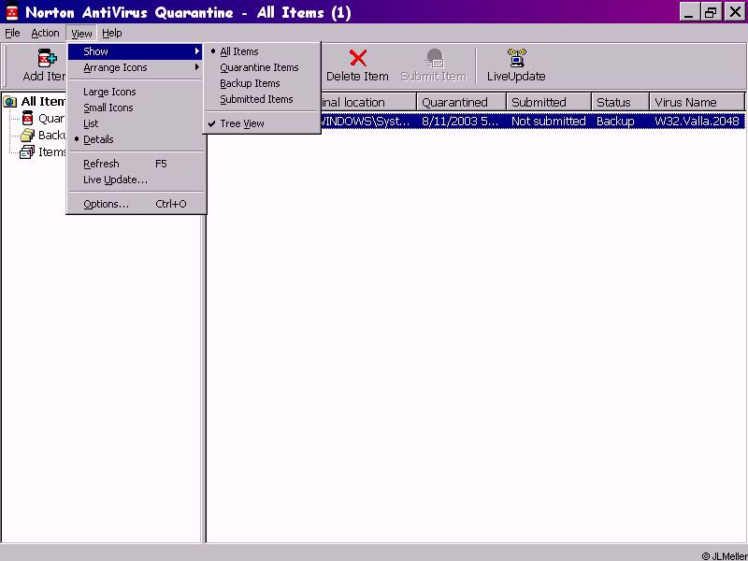Select the All Items tree root icon
748x561 pixels.
(x=10, y=102)
